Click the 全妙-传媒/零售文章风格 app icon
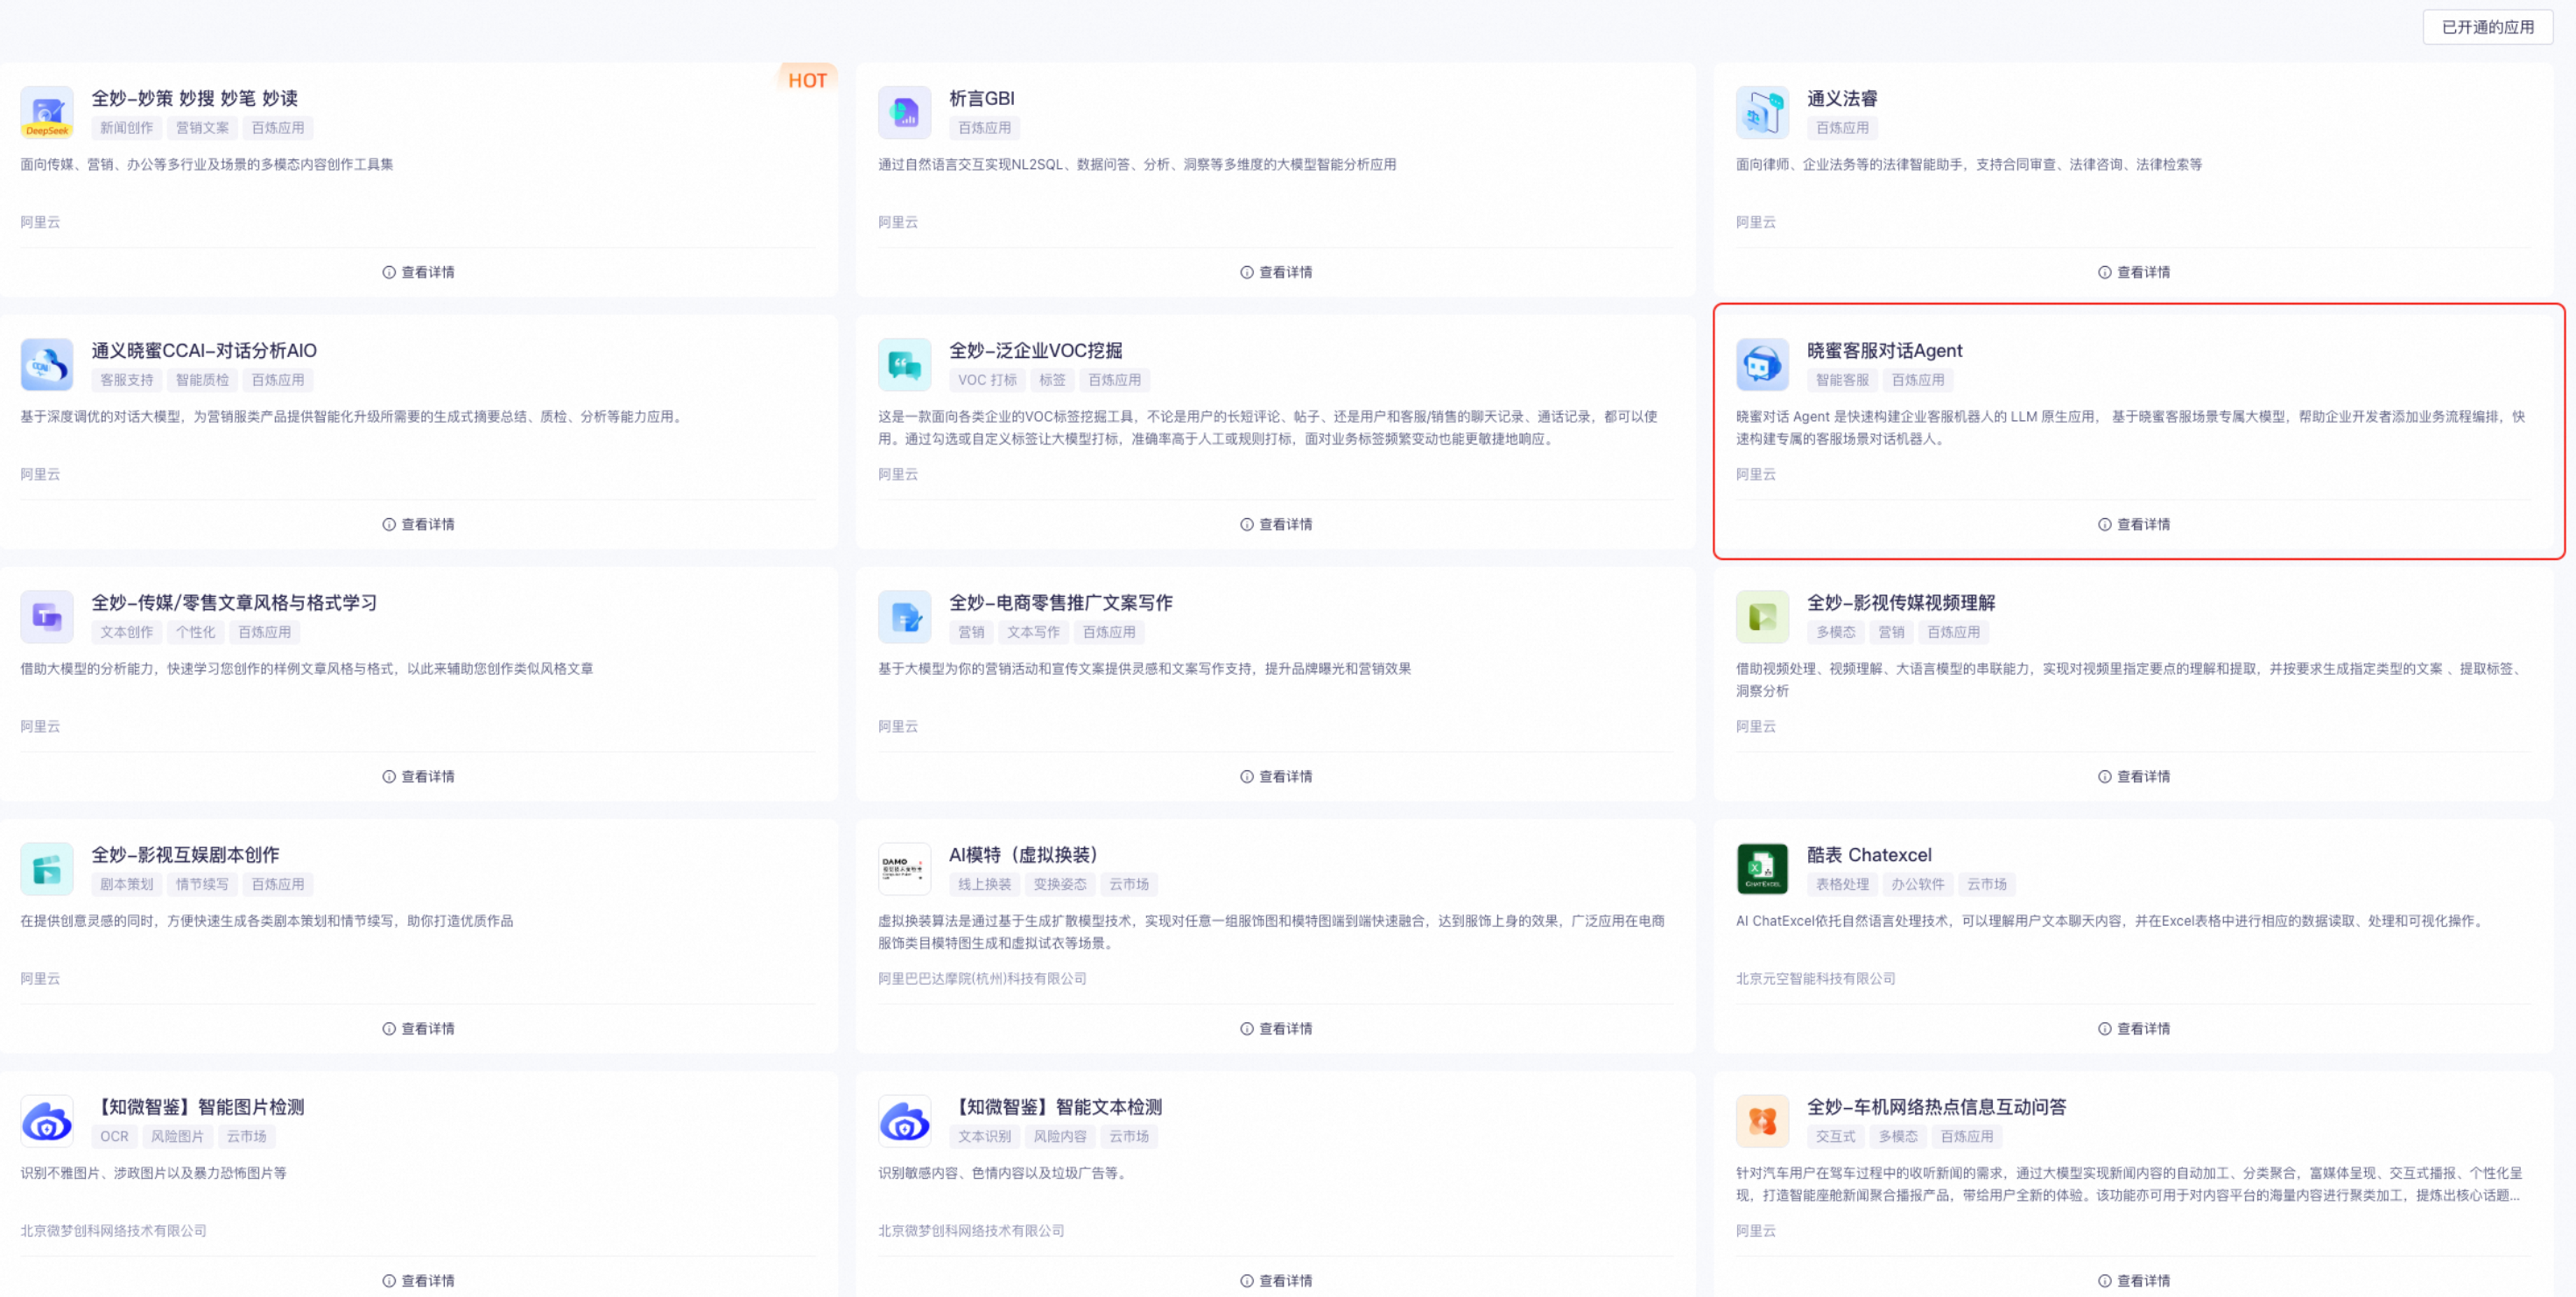The image size is (2576, 1297). click(47, 616)
